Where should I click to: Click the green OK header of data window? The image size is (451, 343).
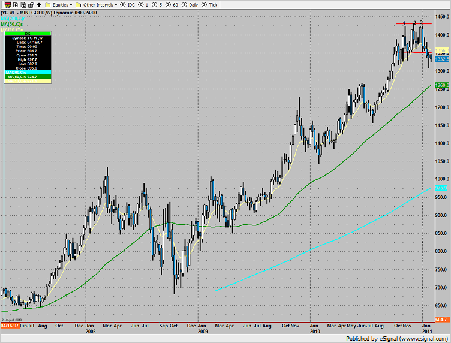coord(28,34)
